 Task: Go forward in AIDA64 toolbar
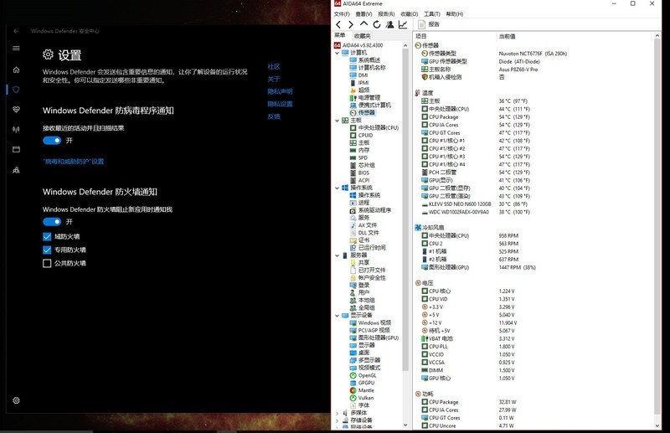click(350, 24)
